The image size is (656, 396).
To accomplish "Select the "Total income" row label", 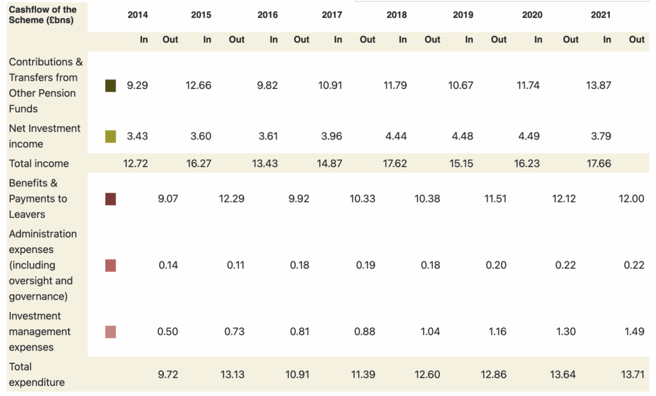I will [38, 163].
